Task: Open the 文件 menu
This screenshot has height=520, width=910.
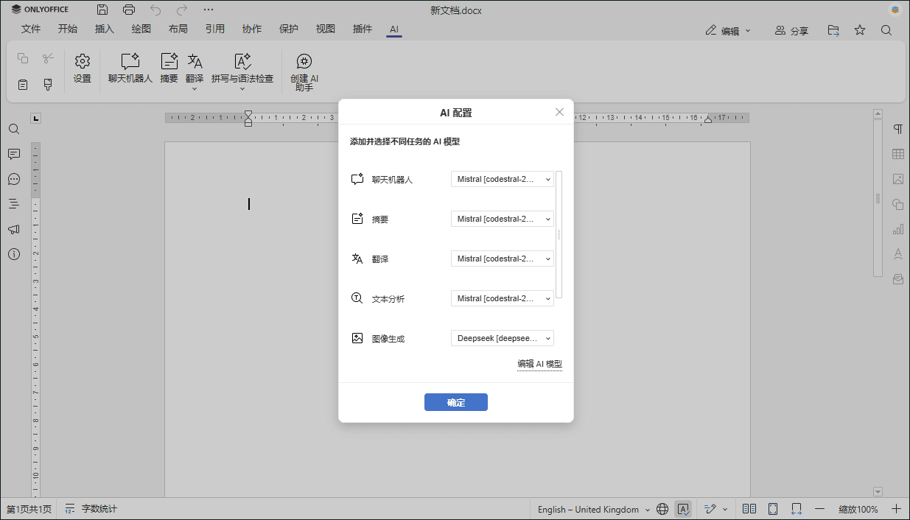Action: pos(31,29)
